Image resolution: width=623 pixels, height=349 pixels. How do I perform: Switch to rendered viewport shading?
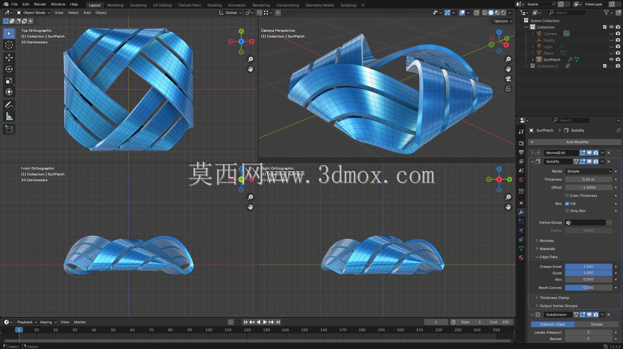pos(503,13)
